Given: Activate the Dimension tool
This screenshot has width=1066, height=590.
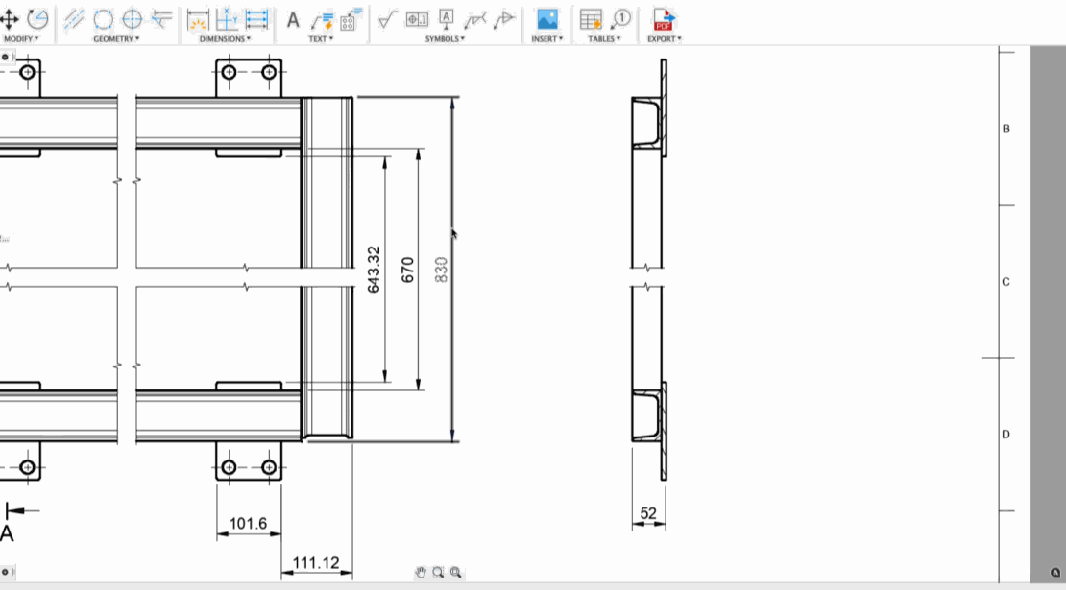Looking at the screenshot, I should coord(198,20).
